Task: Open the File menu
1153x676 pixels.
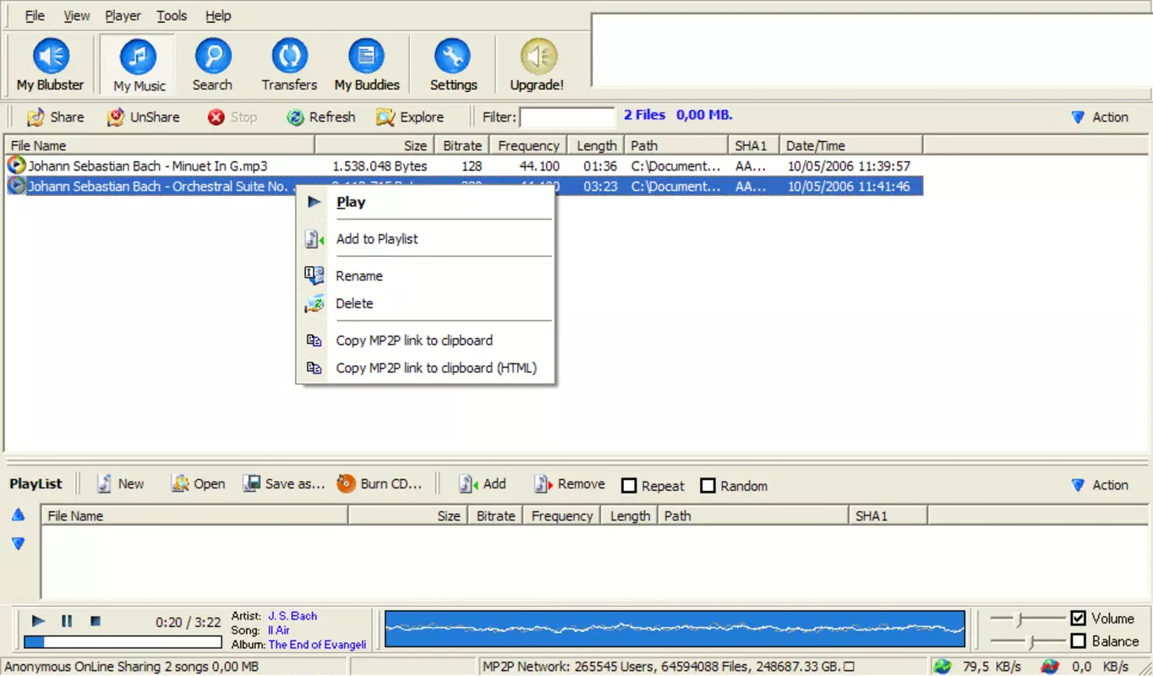Action: [x=35, y=16]
